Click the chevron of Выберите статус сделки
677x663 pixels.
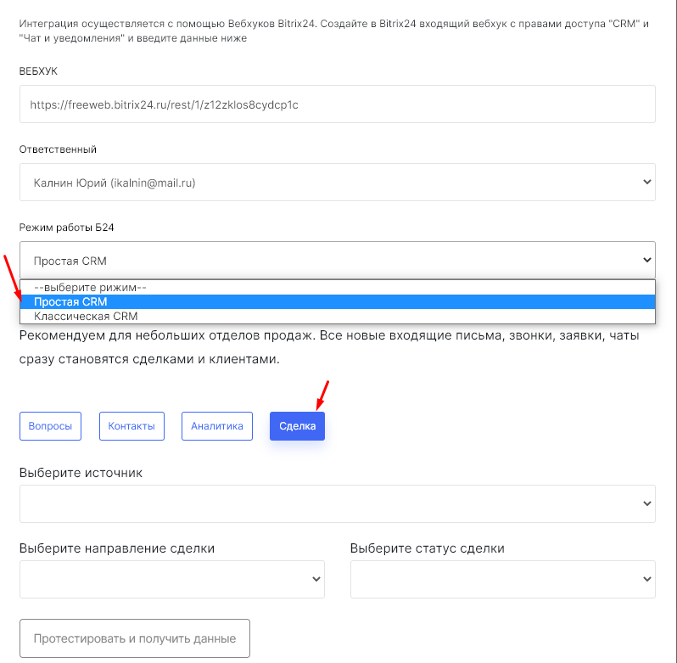[647, 579]
